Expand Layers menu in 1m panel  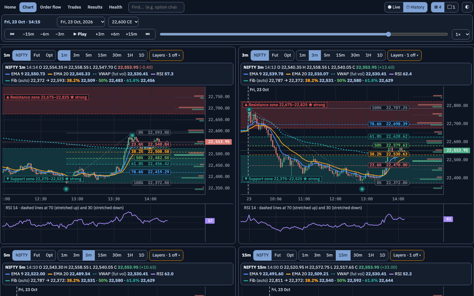tap(166, 55)
